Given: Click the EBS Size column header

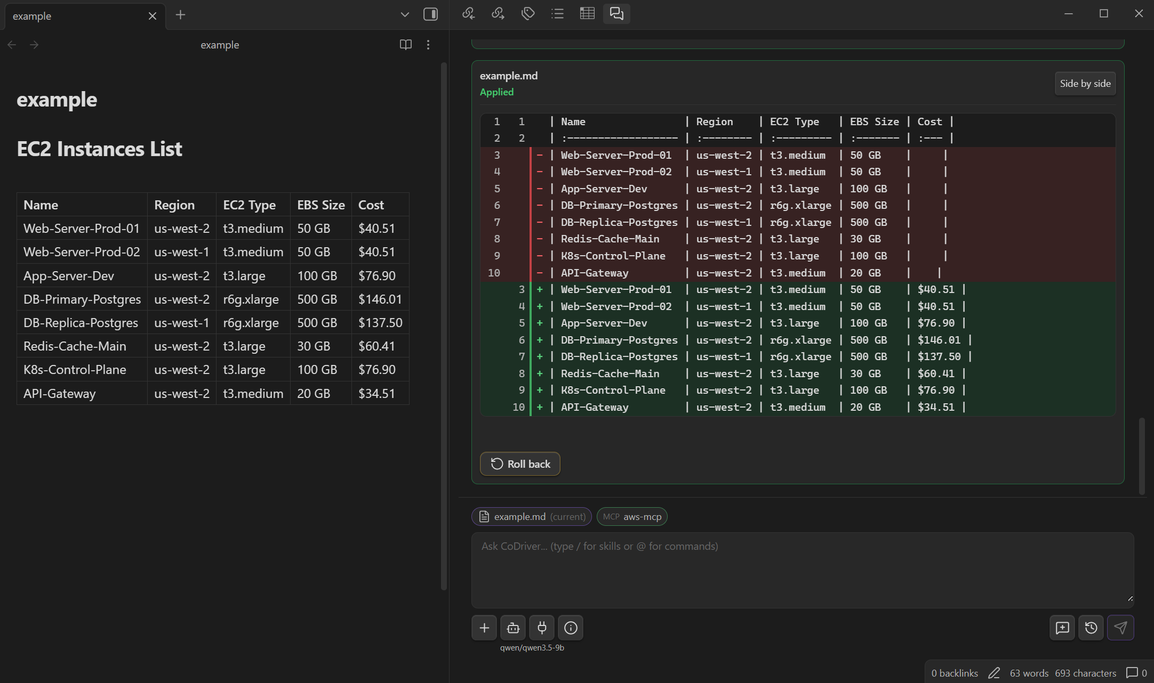Looking at the screenshot, I should click(x=321, y=205).
